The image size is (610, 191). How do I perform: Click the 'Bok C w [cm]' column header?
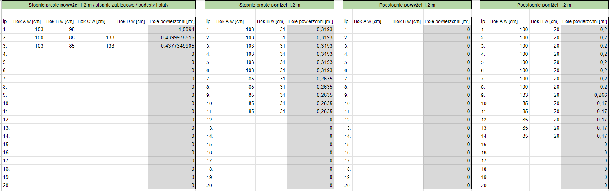tap(96, 21)
